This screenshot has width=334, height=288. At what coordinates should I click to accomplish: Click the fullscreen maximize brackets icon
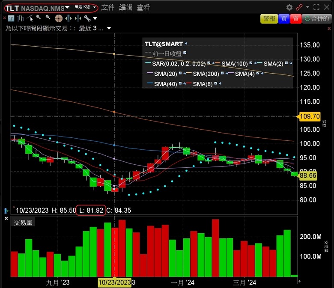[316, 7]
